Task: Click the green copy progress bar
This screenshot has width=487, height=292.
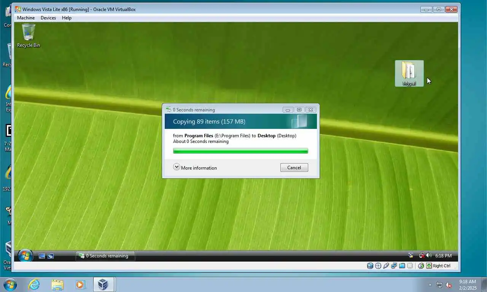Action: tap(240, 151)
